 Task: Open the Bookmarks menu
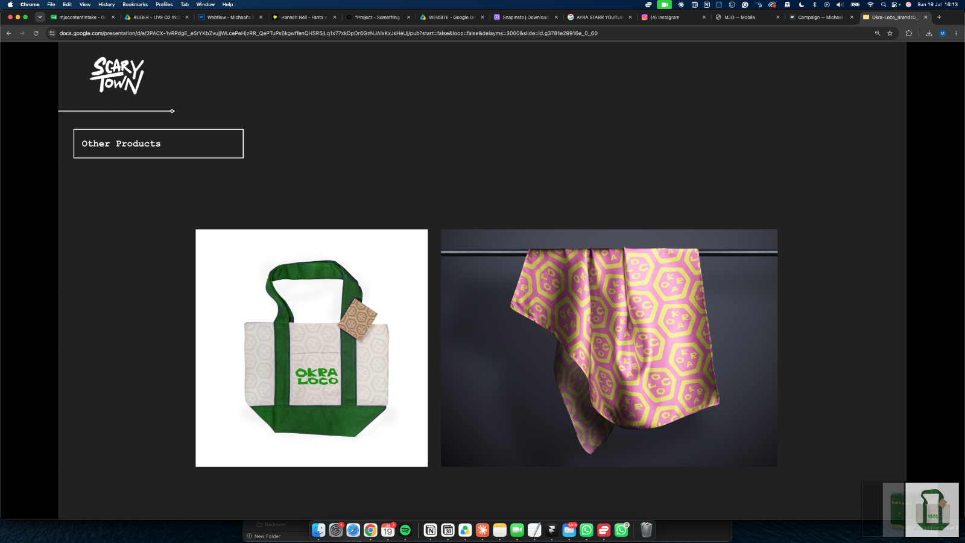point(135,4)
